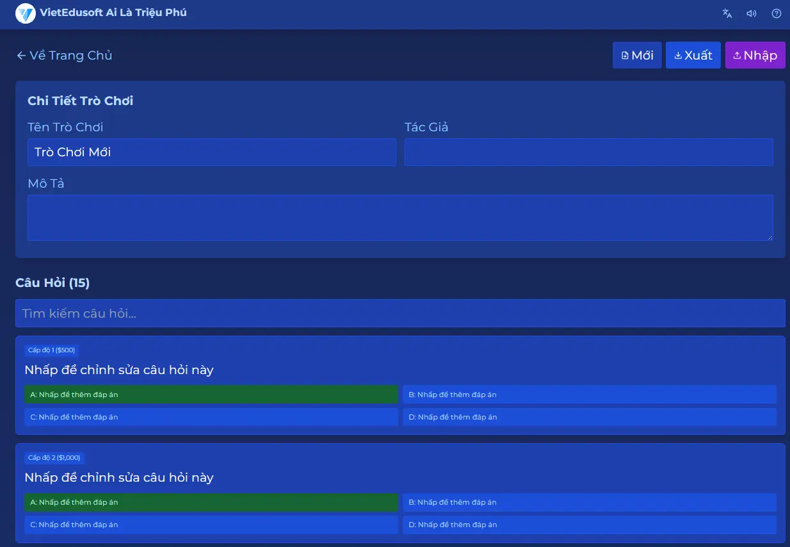
Task: Click the VietEdusoft logo icon
Action: pyautogui.click(x=26, y=13)
